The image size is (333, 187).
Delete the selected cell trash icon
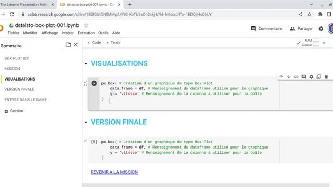click(x=326, y=77)
